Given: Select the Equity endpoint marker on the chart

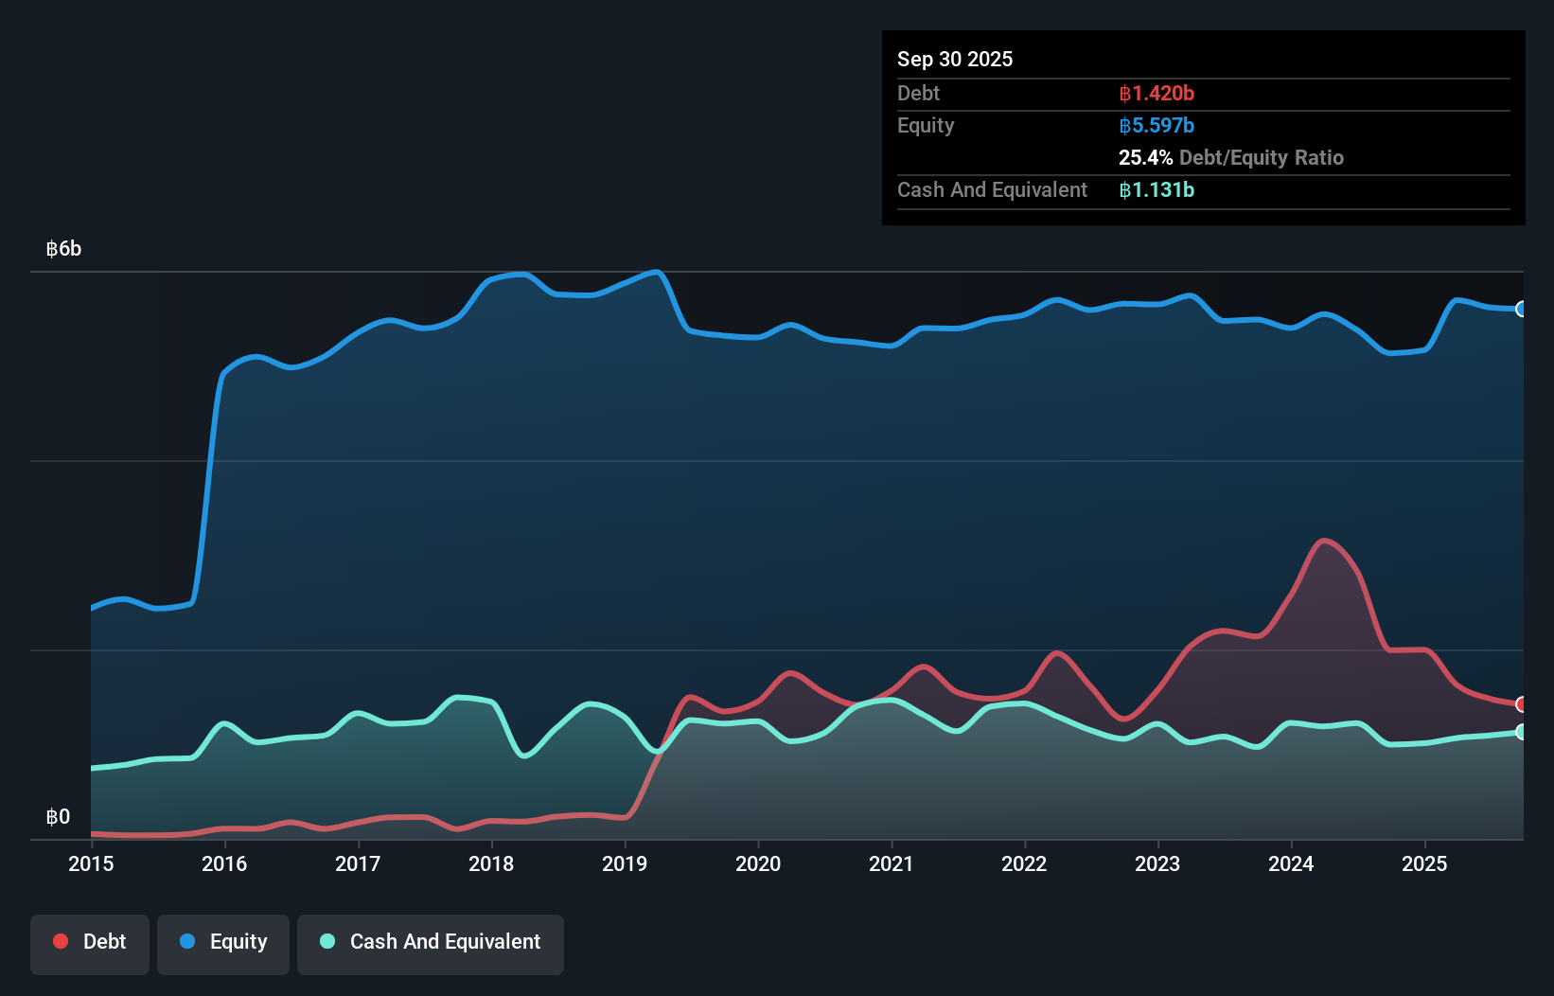Looking at the screenshot, I should pyautogui.click(x=1521, y=310).
